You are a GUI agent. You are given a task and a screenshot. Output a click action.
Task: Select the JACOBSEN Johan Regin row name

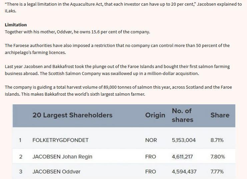(x=62, y=156)
